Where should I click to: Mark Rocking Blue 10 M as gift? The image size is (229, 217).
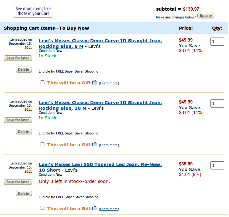(43, 144)
